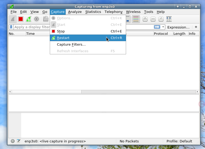205x149 pixels.
Task: Sort by the Time column header
Action: coord(38,33)
